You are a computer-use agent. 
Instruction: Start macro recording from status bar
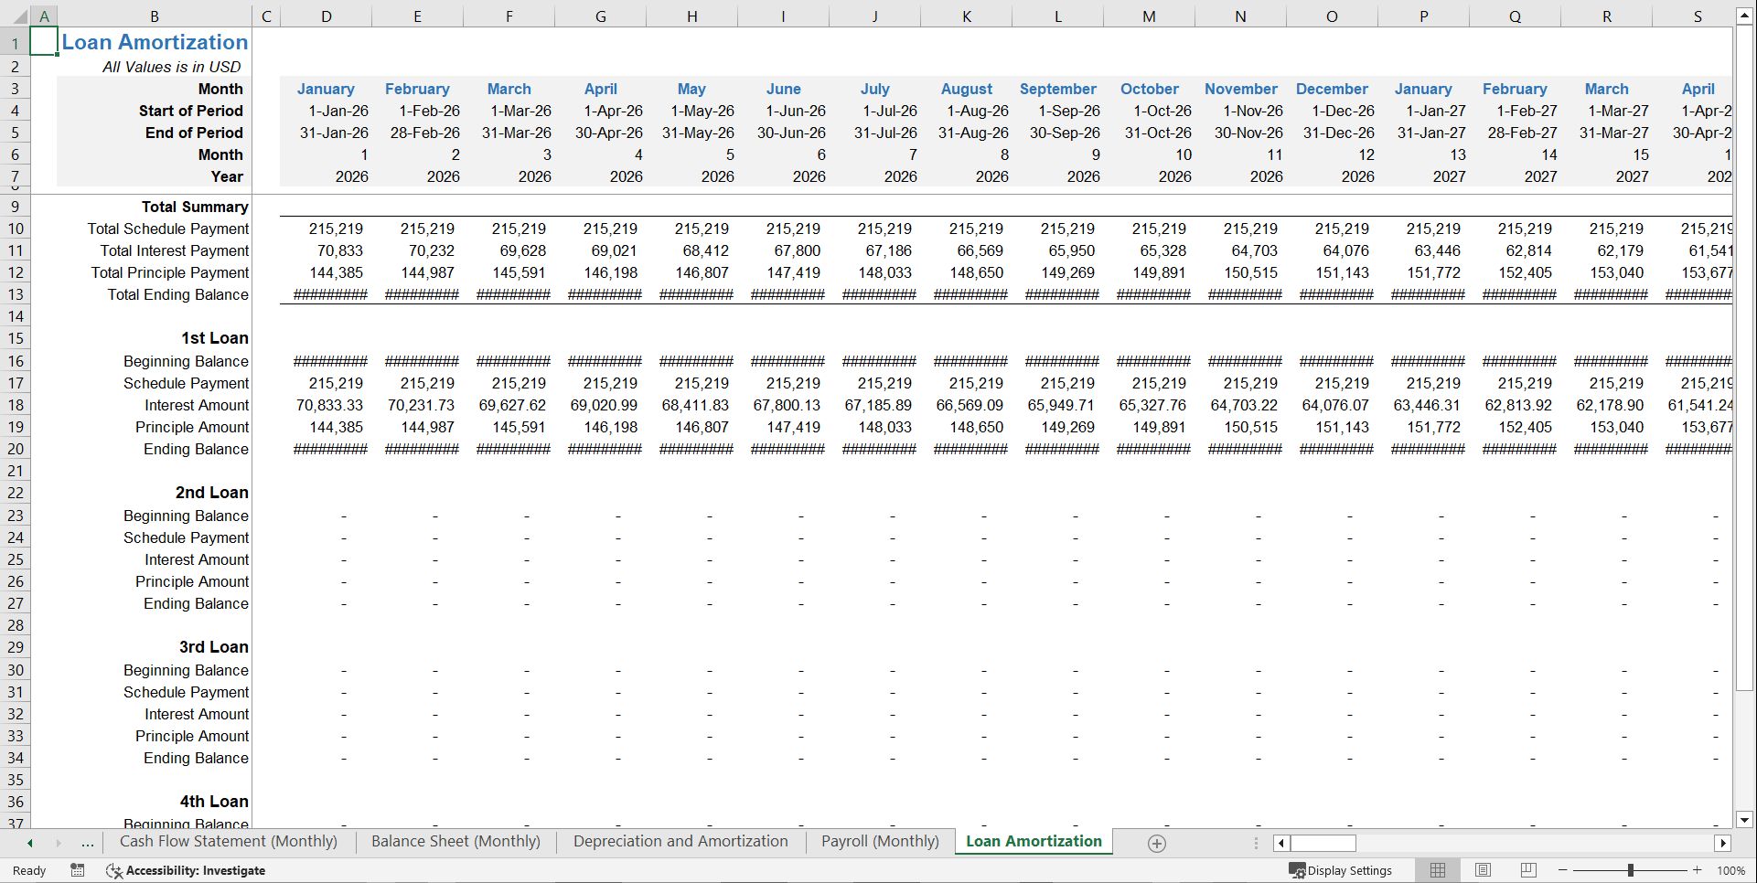[78, 870]
